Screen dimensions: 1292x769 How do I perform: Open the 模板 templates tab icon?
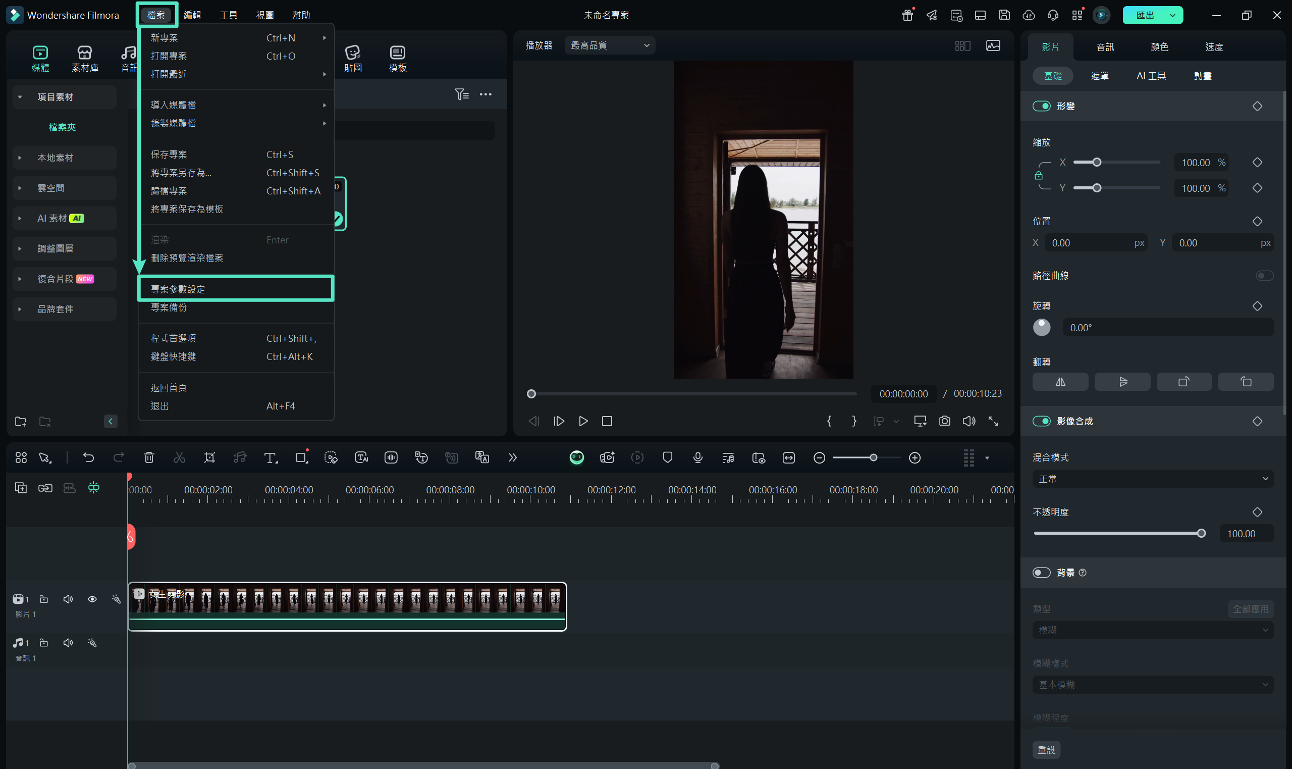pos(398,58)
